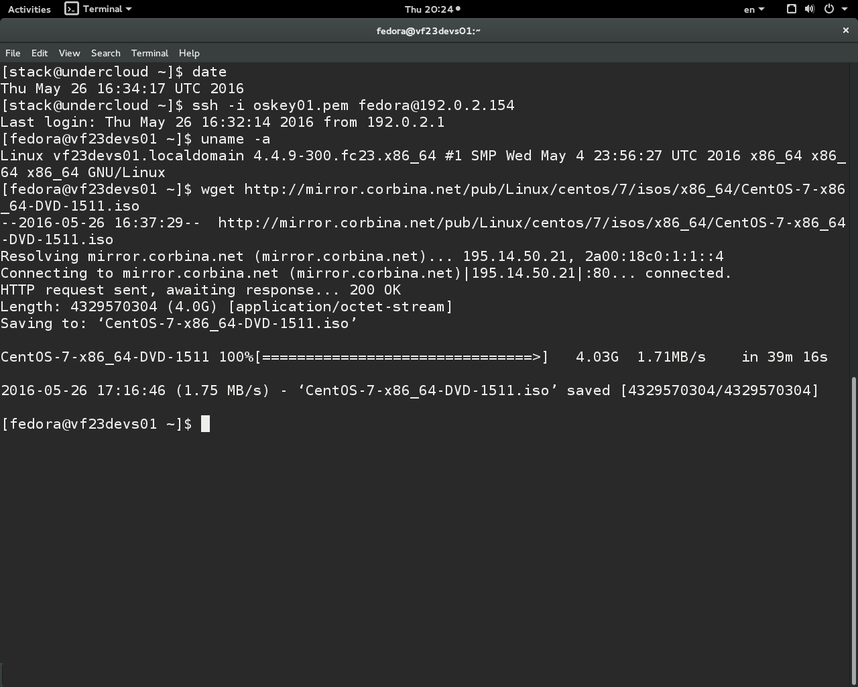Image resolution: width=858 pixels, height=687 pixels.
Task: Click the '--2016-05-26 16:37:29--' timestamp
Action: [101, 223]
